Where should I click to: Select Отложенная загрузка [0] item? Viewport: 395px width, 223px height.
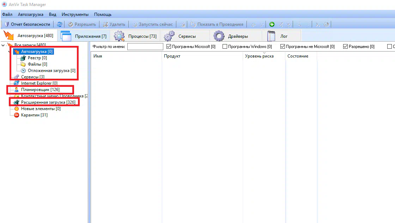pyautogui.click(x=51, y=71)
